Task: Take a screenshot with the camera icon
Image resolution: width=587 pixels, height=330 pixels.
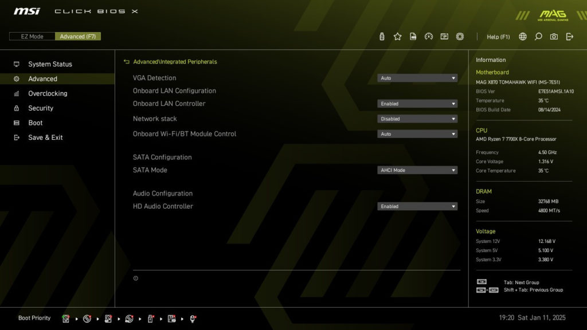Action: point(554,36)
